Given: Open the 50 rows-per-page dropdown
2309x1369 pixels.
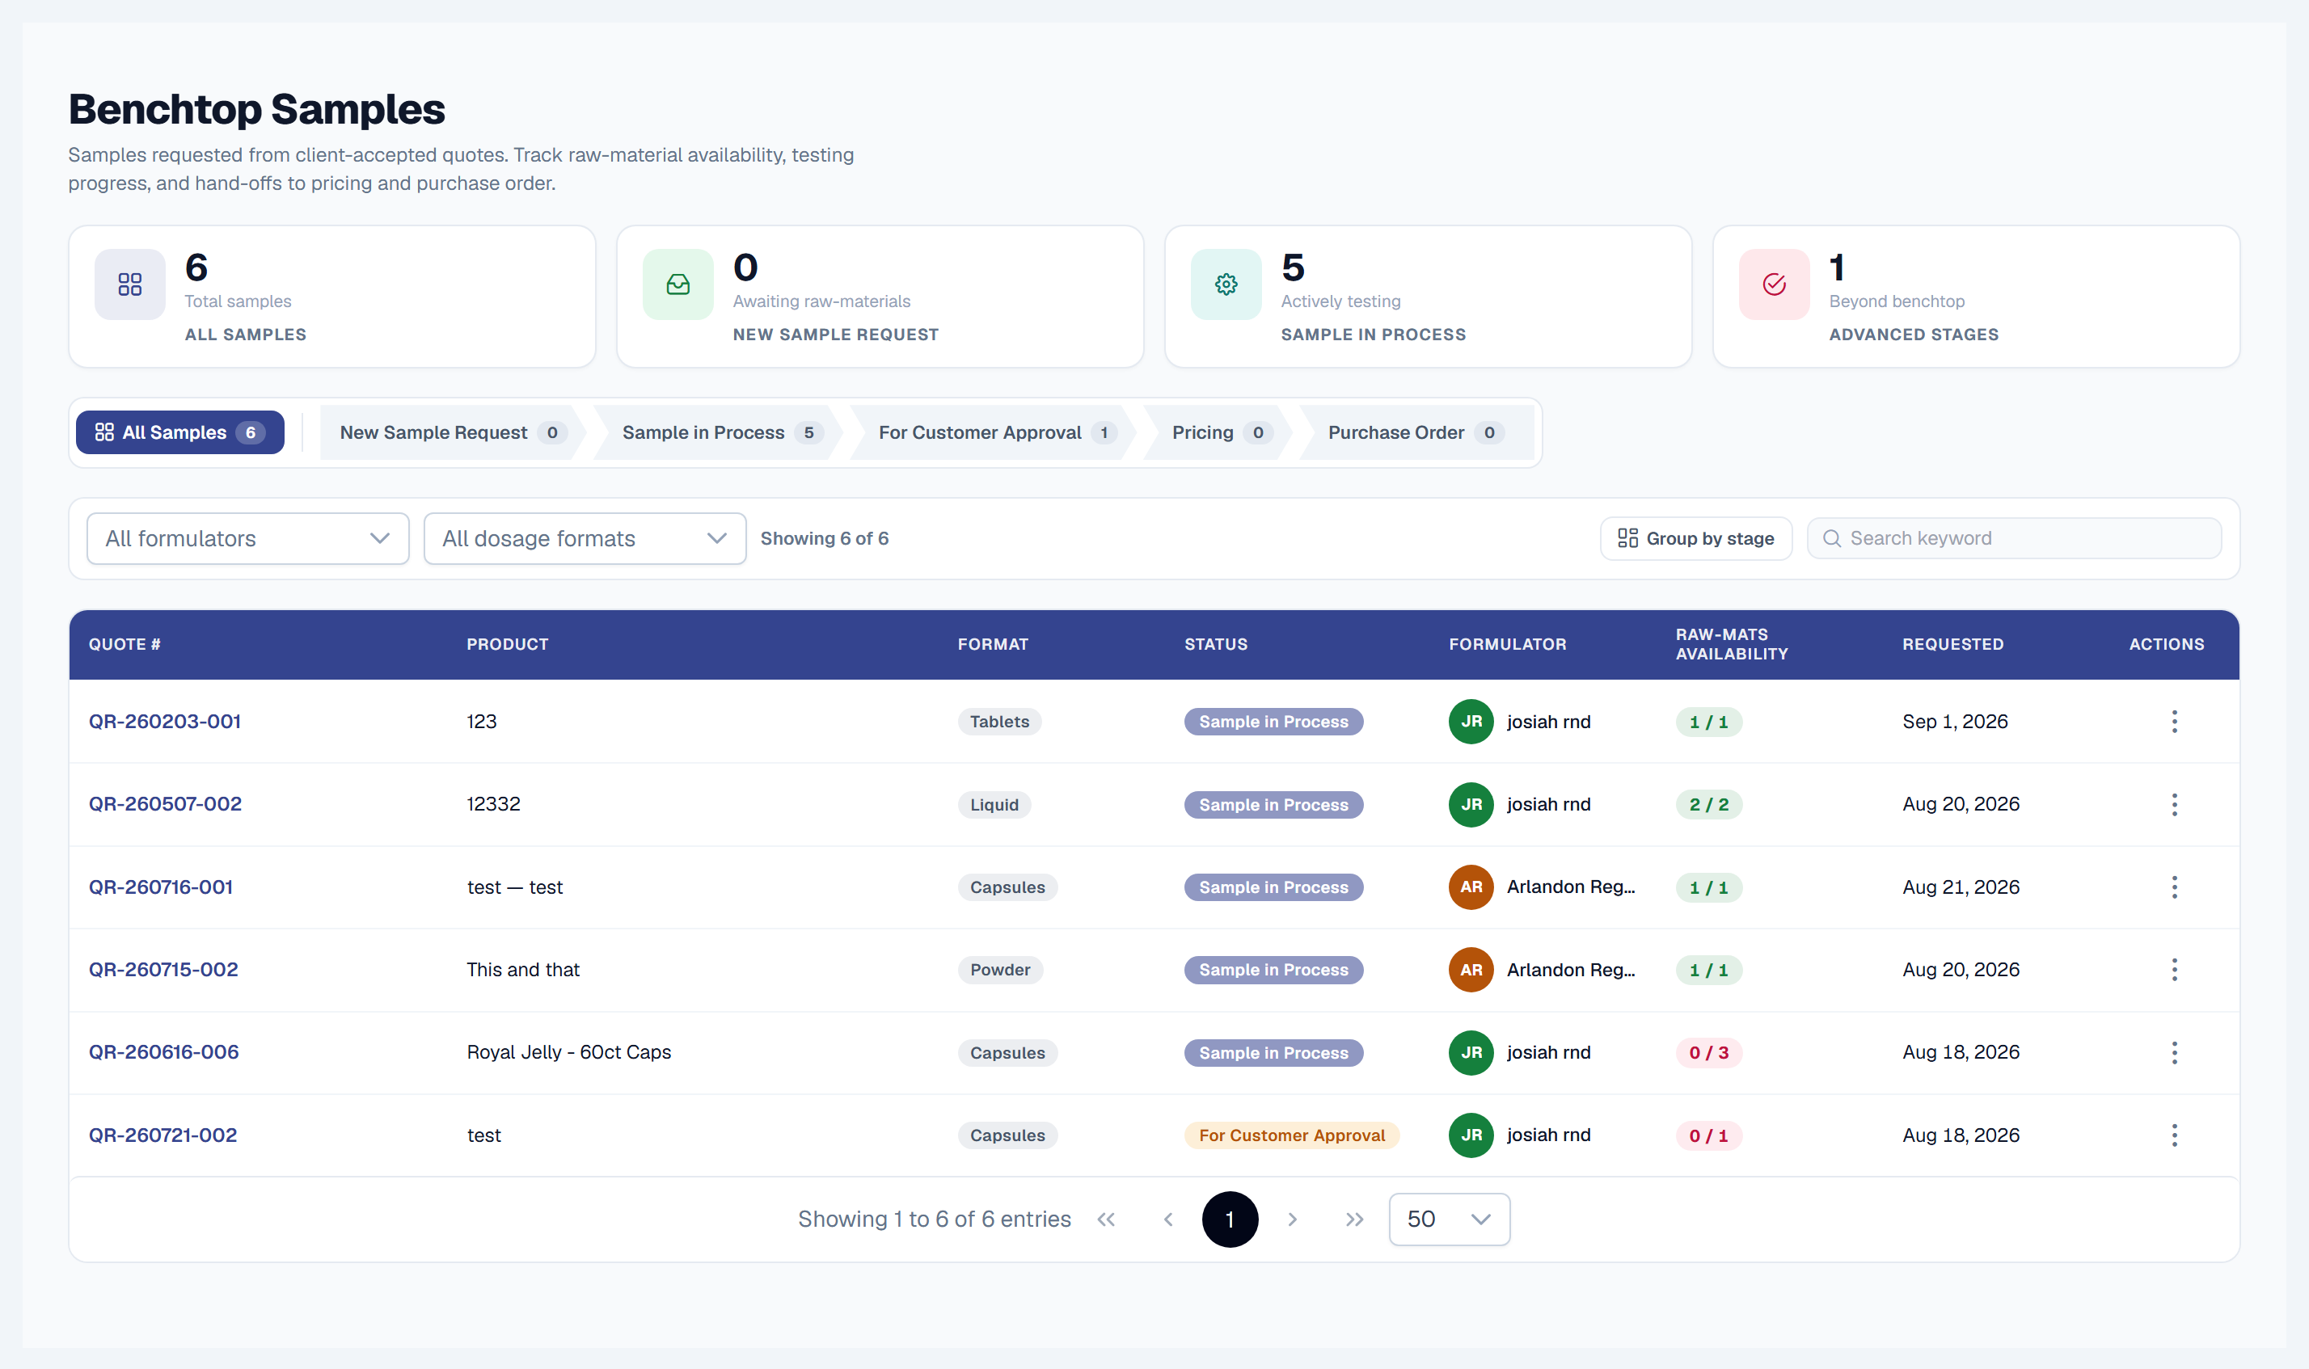Looking at the screenshot, I should (x=1449, y=1219).
